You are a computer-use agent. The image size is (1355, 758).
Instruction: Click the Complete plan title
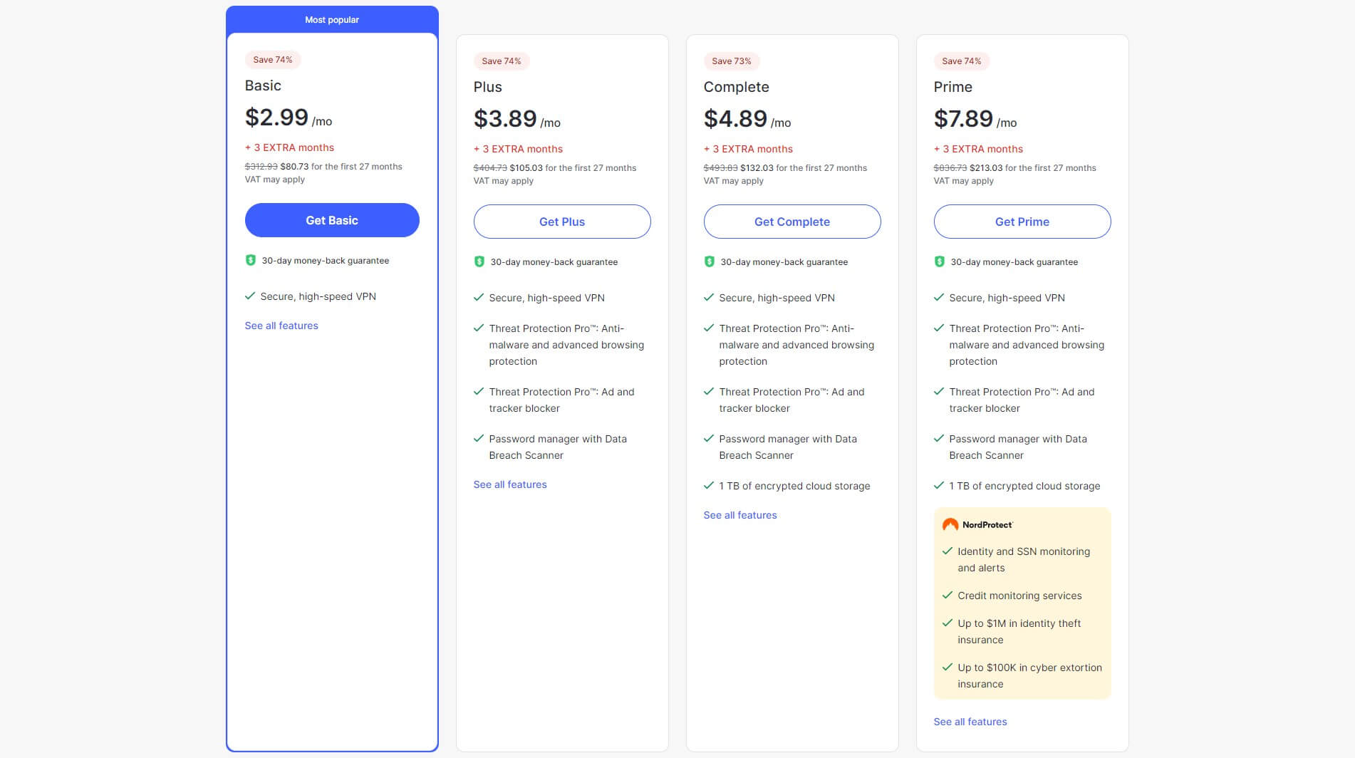coord(737,87)
